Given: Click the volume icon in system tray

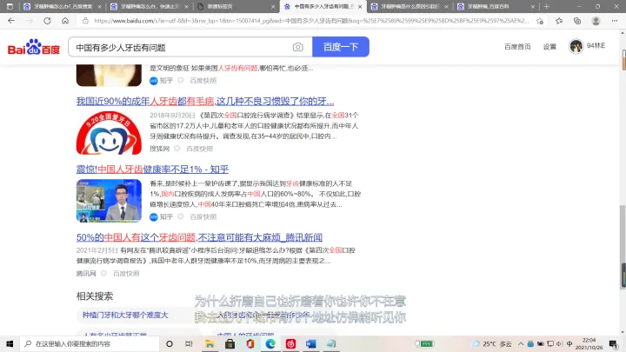Looking at the screenshot, I should tap(559, 343).
